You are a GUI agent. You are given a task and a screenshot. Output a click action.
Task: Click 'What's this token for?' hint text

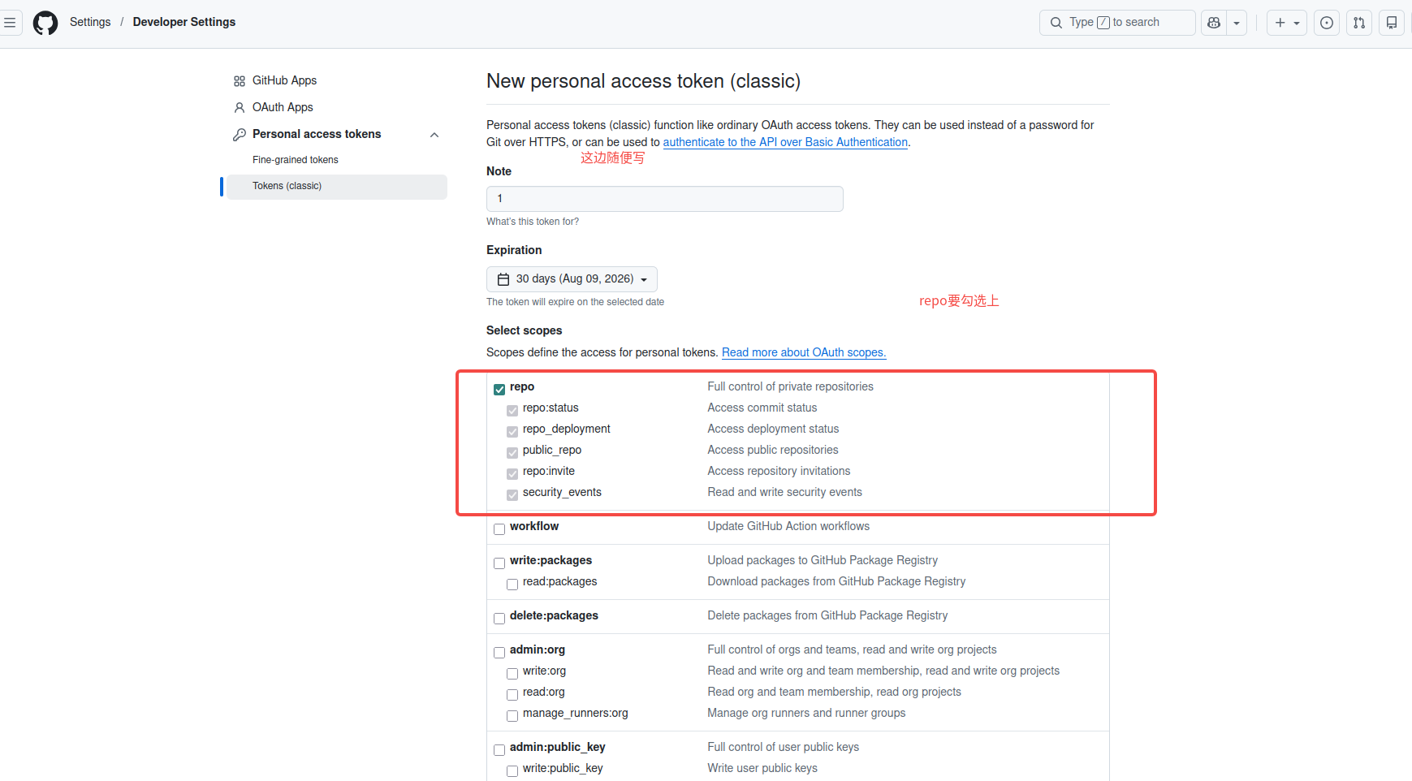click(533, 222)
